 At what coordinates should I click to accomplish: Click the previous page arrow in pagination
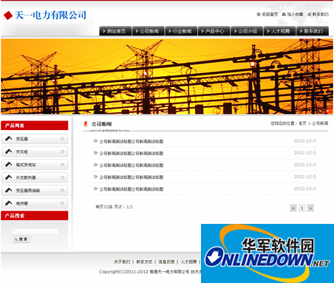[293, 208]
